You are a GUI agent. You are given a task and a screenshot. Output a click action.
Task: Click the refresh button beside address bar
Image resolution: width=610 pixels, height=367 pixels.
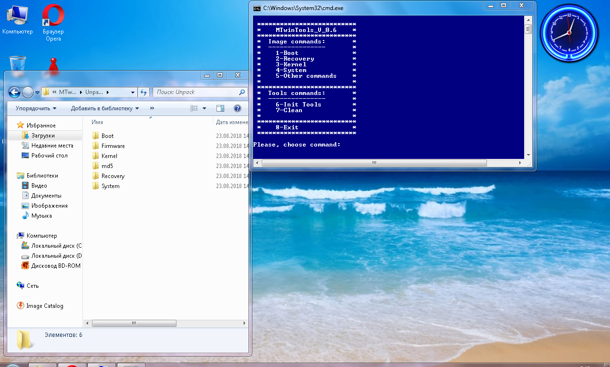coord(144,92)
